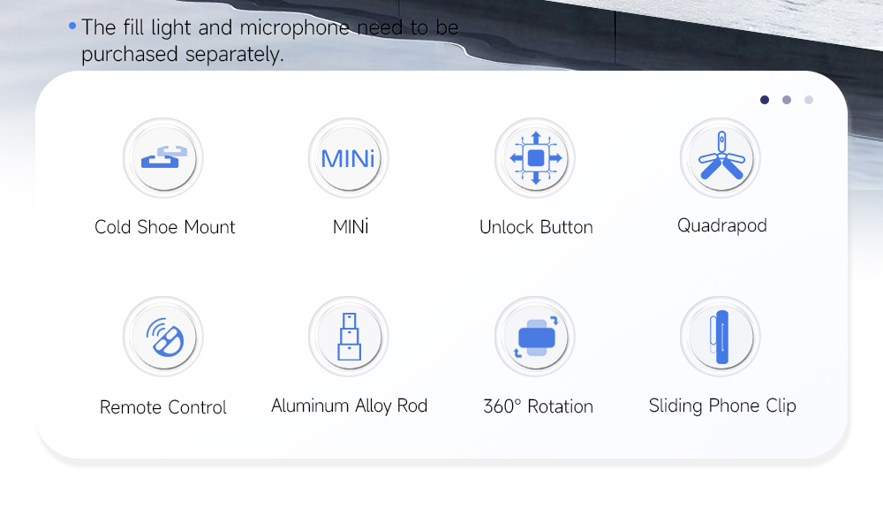This screenshot has height=516, width=883.
Task: Switch to the second carousel dot
Action: coord(787,100)
